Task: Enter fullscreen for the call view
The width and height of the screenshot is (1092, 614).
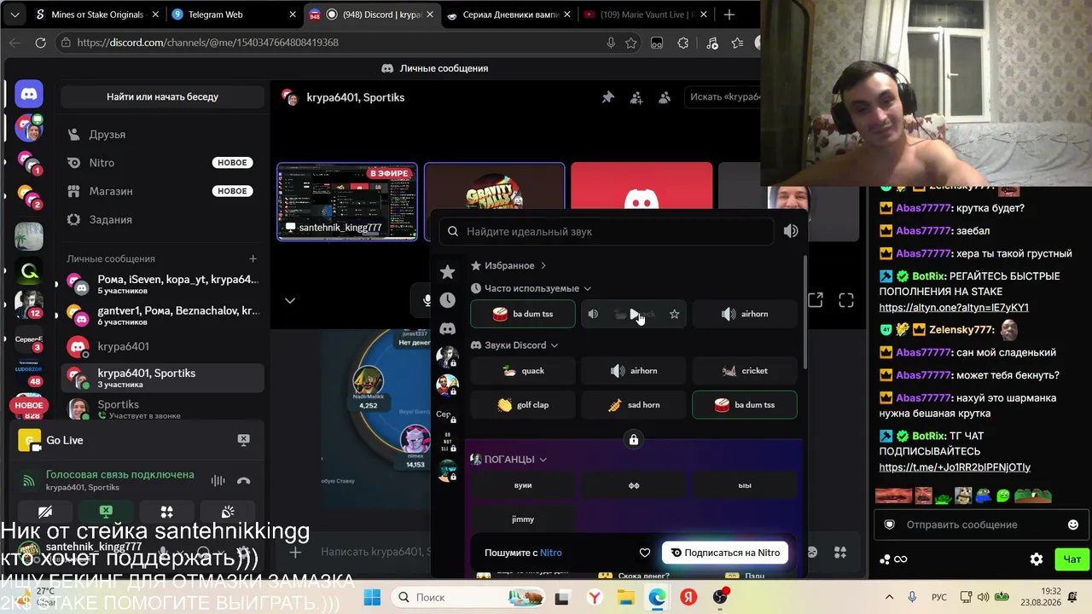Action: click(846, 300)
